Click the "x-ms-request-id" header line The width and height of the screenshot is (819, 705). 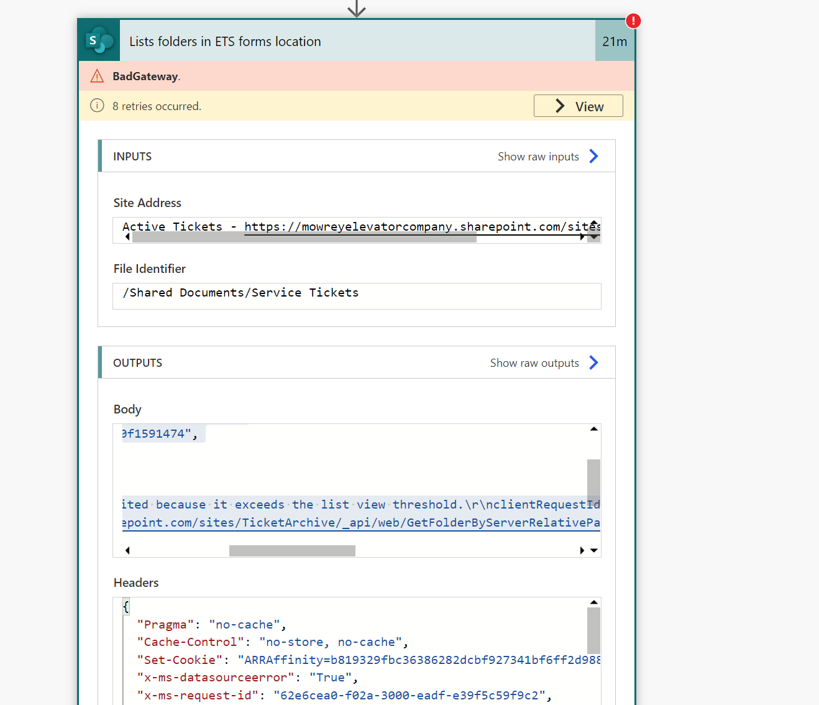pyautogui.click(x=344, y=696)
